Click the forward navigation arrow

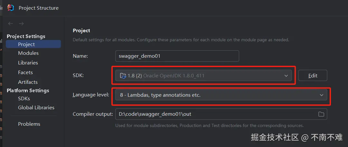pyautogui.click(x=21, y=24)
